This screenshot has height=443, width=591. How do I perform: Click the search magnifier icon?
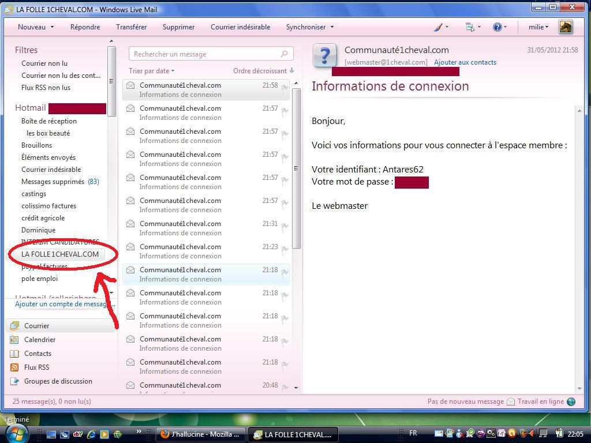[x=284, y=54]
